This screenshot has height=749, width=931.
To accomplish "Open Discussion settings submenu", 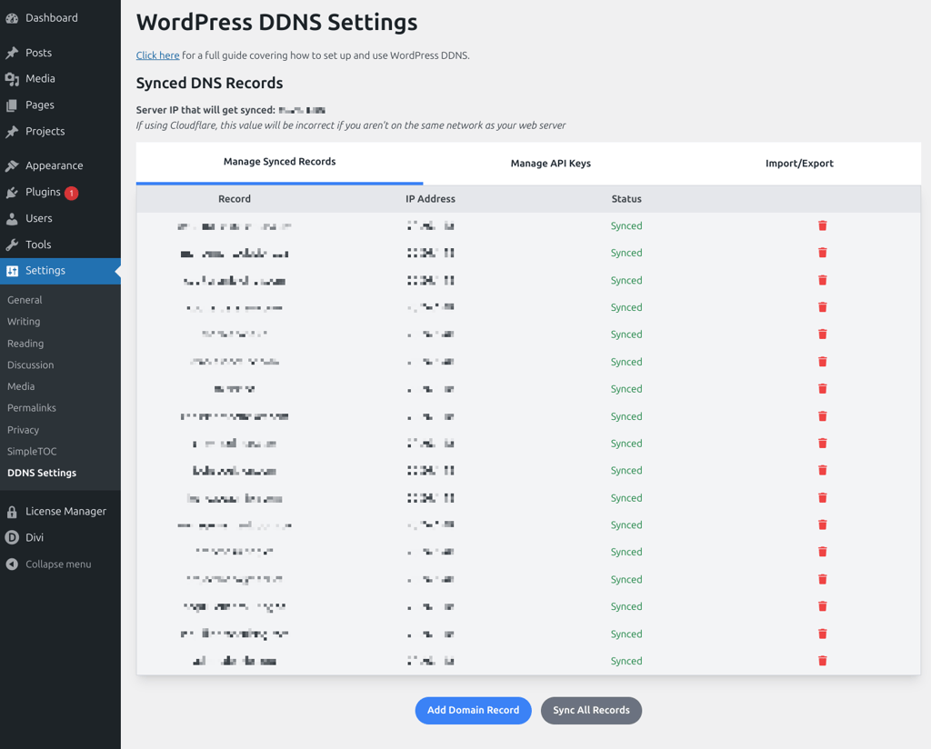I will click(x=30, y=365).
